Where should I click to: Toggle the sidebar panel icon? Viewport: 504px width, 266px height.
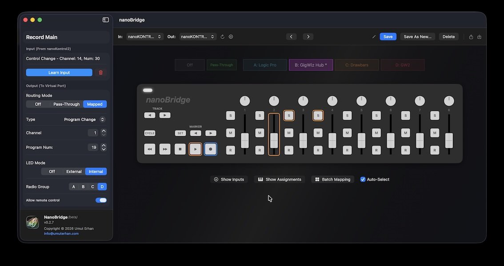coord(105,20)
